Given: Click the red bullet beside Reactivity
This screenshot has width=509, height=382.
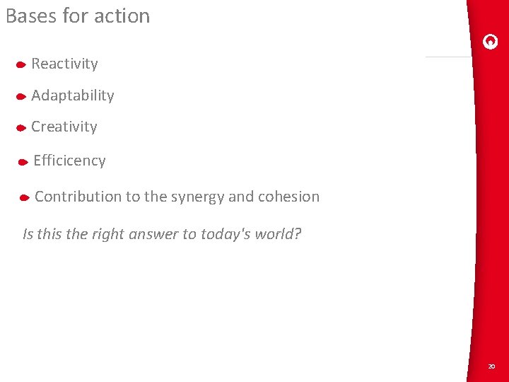Looking at the screenshot, I should tap(21, 65).
